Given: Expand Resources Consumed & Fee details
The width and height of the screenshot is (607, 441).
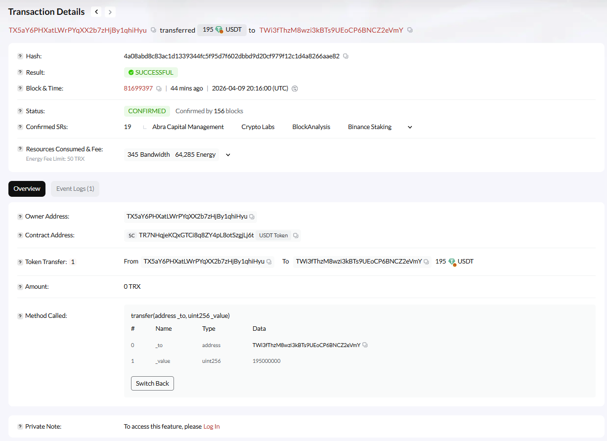Looking at the screenshot, I should point(228,155).
